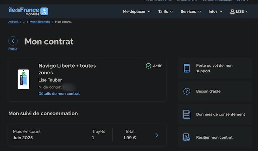The image size is (258, 151).
Task: Click the cancel contract icon
Action: (187, 137)
